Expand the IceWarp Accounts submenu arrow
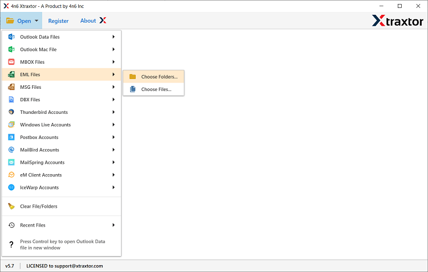Image resolution: width=428 pixels, height=272 pixels. pos(114,187)
